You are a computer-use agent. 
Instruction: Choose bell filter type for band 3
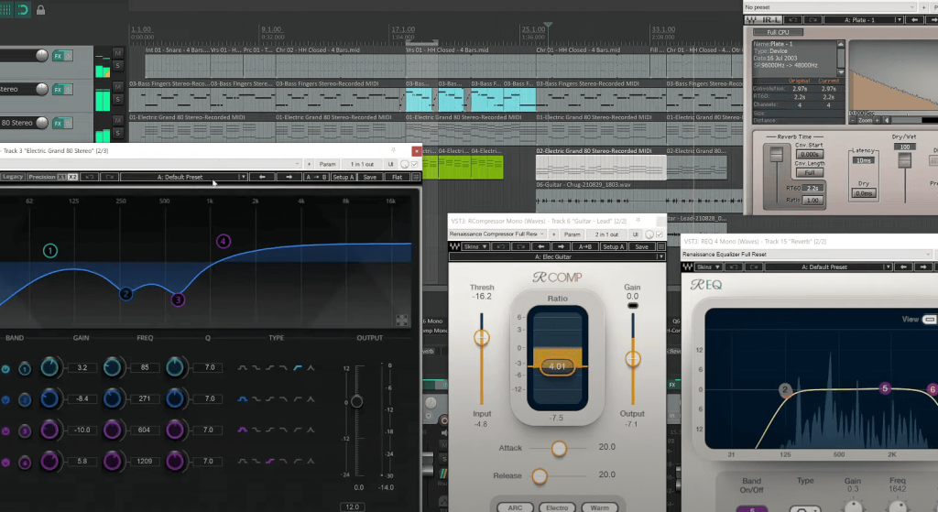coord(242,430)
